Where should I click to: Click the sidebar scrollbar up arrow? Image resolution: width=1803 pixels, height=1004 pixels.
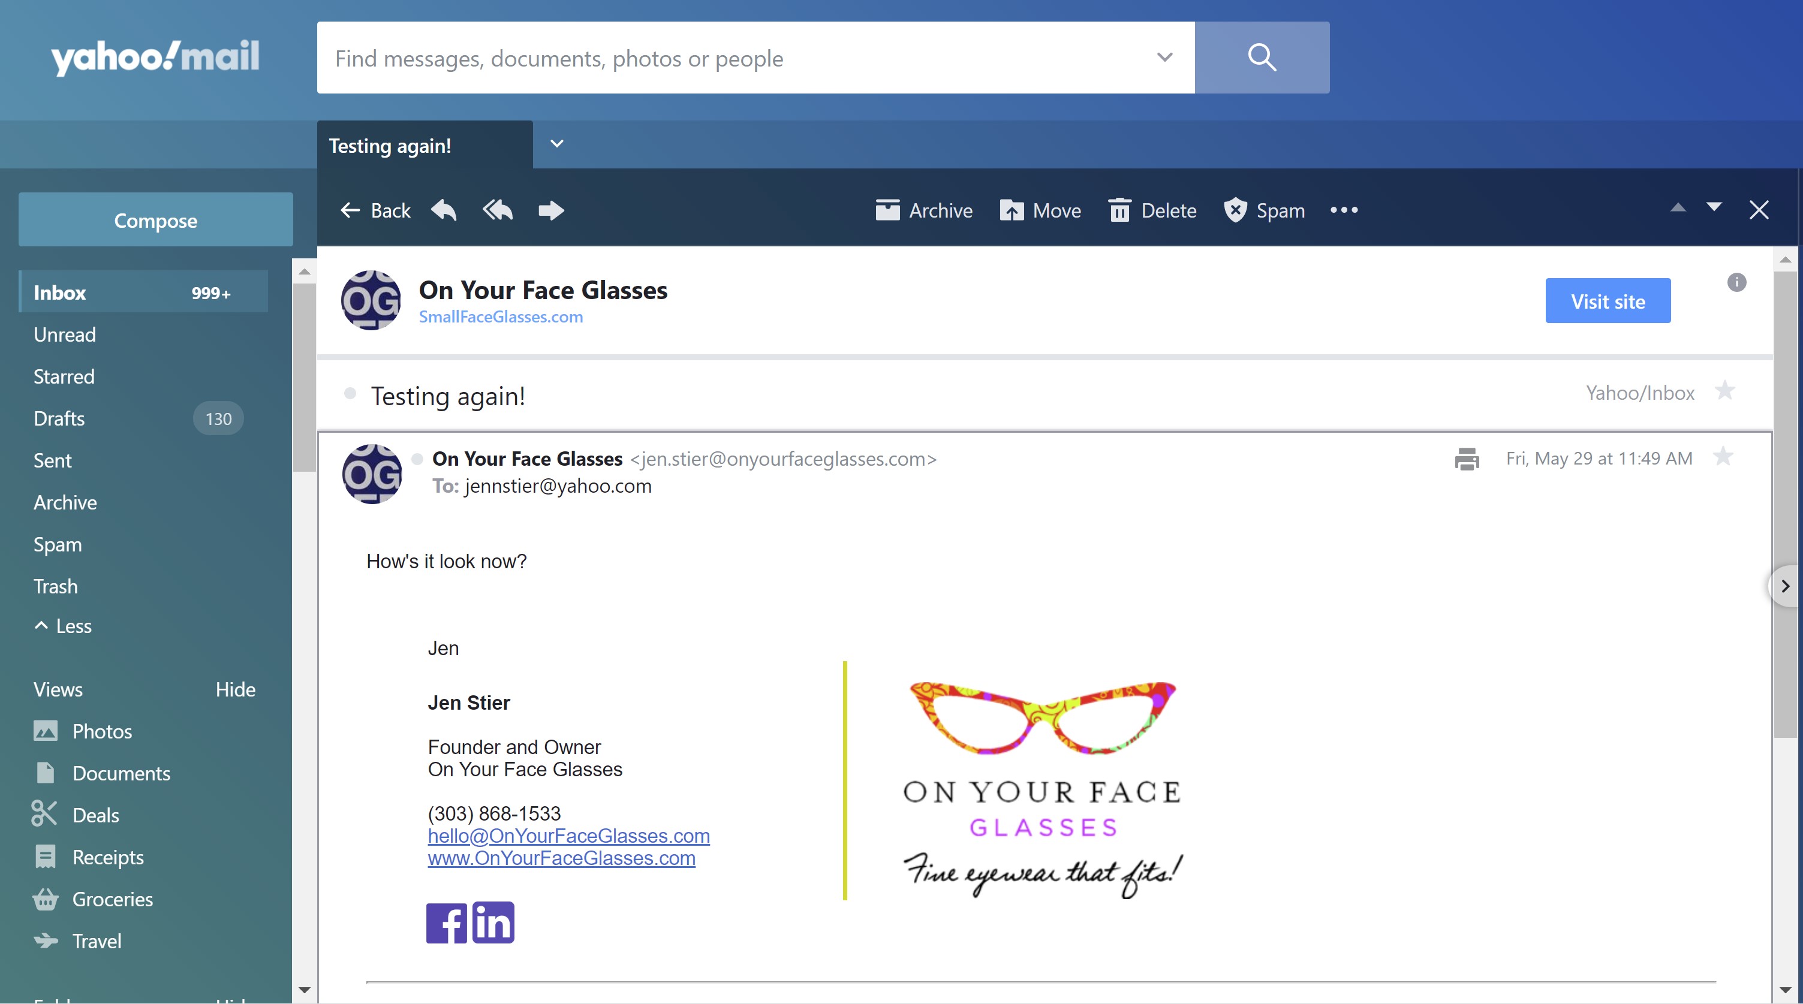[305, 272]
